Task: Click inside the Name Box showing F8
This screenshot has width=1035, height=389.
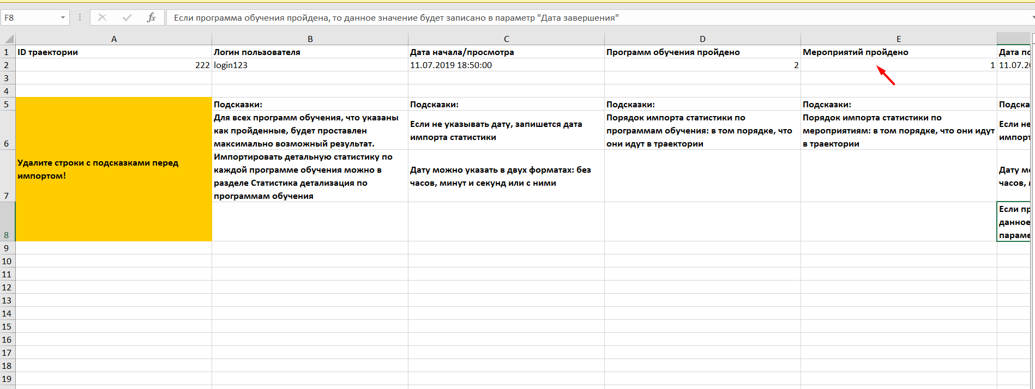Action: pos(30,18)
